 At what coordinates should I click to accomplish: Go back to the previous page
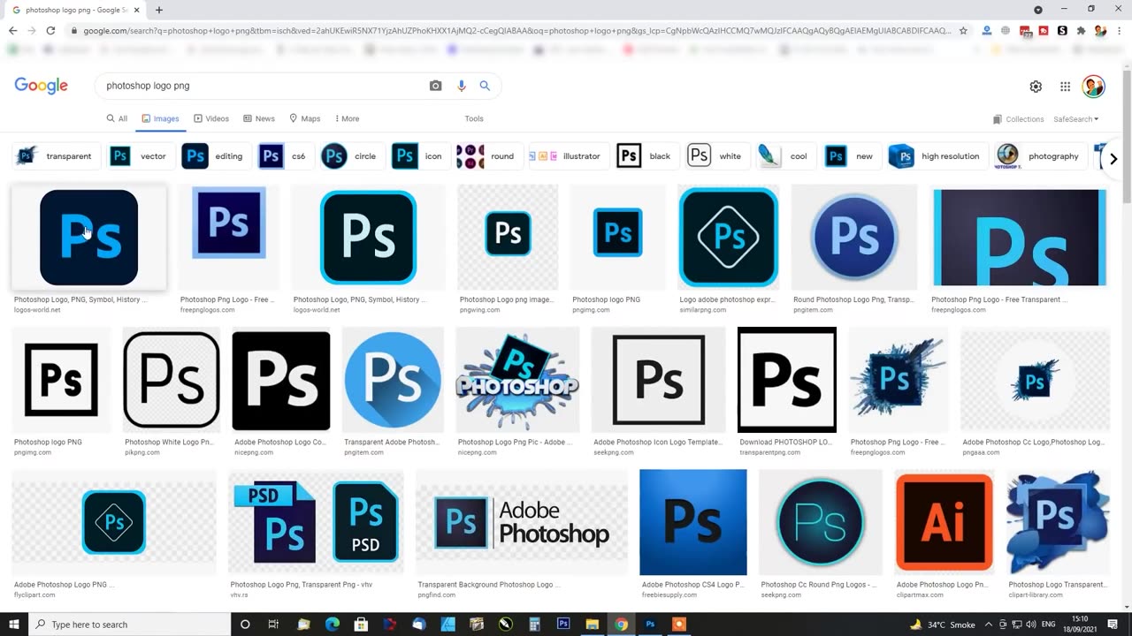coord(12,31)
